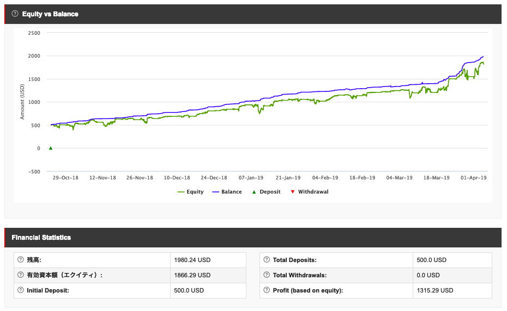The width and height of the screenshot is (507, 311).
Task: Click the 500.0 USD Total Deposits value
Action: click(431, 260)
